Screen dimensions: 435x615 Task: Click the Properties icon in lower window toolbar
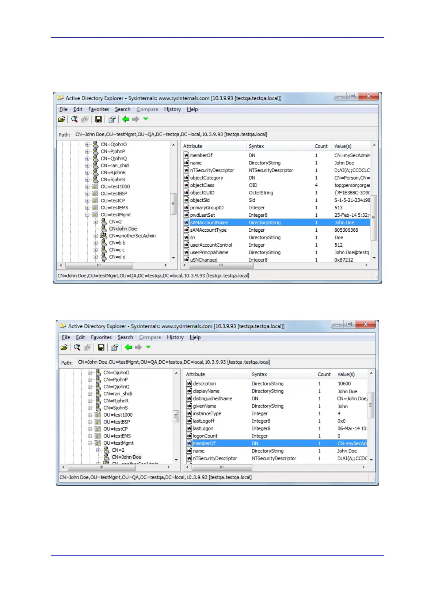(x=114, y=347)
